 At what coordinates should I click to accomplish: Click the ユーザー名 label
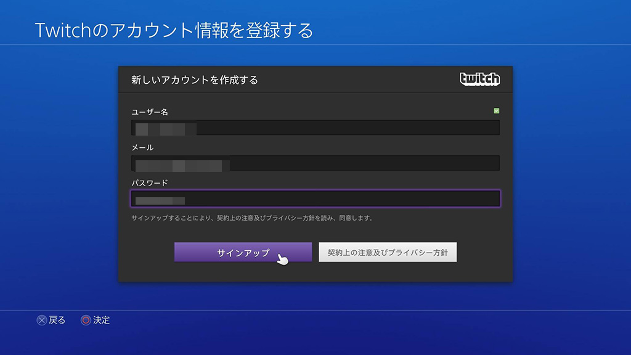(150, 112)
